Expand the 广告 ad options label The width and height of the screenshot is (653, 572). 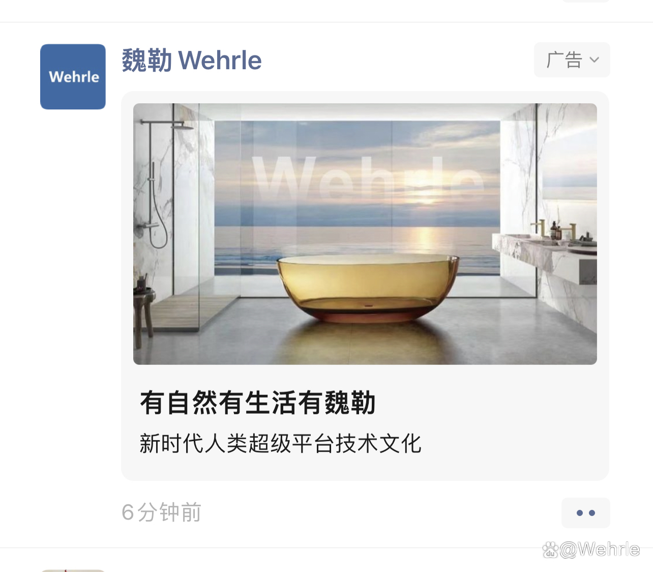pyautogui.click(x=572, y=60)
